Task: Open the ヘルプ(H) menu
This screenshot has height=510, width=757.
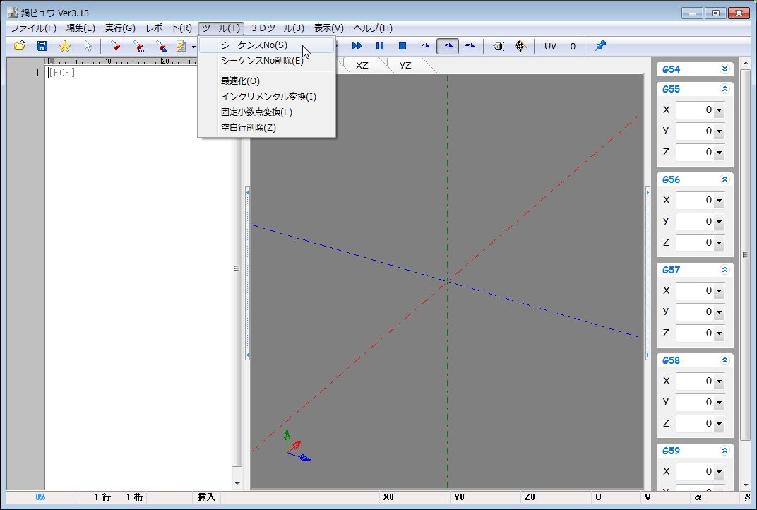Action: (373, 28)
